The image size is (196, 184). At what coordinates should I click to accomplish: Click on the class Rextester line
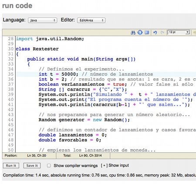pos(37,49)
